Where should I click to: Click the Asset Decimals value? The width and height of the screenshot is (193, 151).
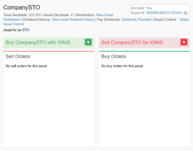pos(72,15)
